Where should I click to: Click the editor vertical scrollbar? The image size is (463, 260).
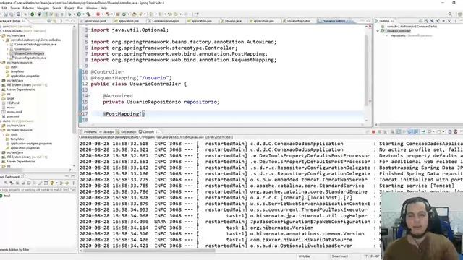[367, 71]
